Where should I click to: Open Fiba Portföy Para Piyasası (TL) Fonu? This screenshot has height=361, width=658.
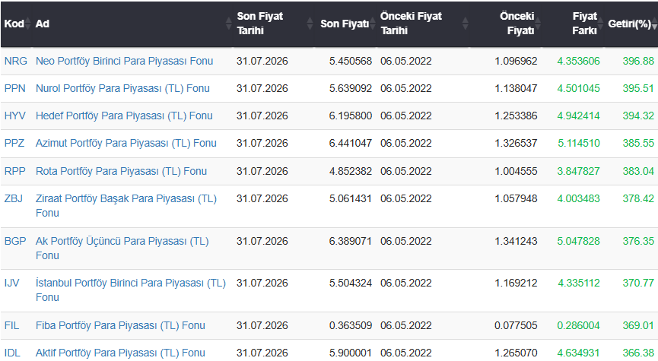point(120,325)
